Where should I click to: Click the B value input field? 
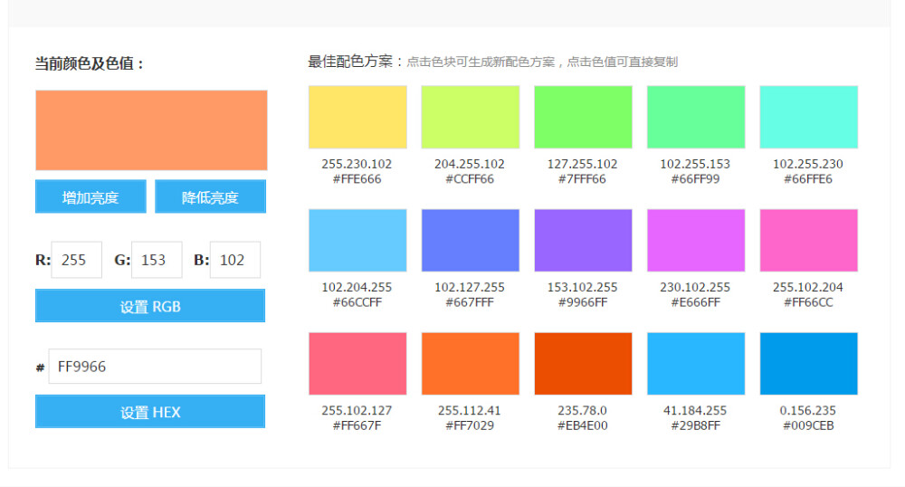click(x=234, y=260)
